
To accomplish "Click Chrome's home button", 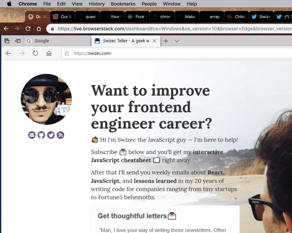I will [x=39, y=29].
